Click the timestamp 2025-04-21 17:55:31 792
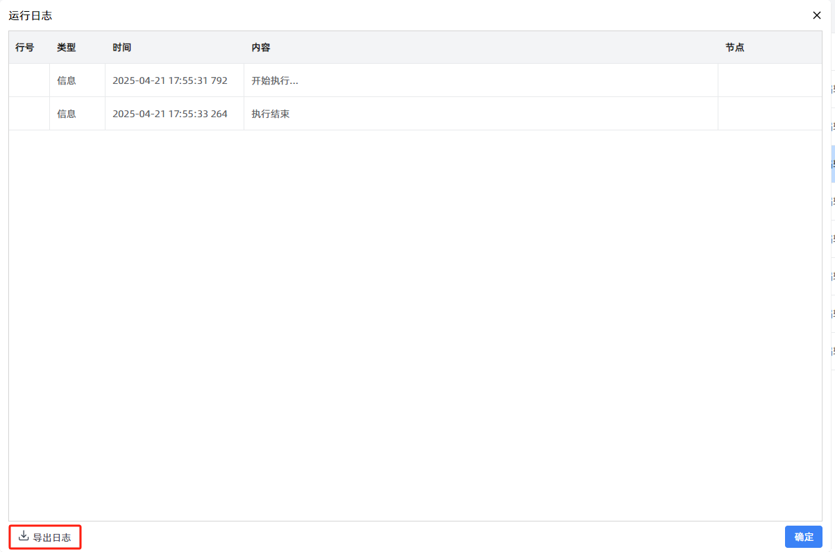The width and height of the screenshot is (835, 552). (170, 80)
